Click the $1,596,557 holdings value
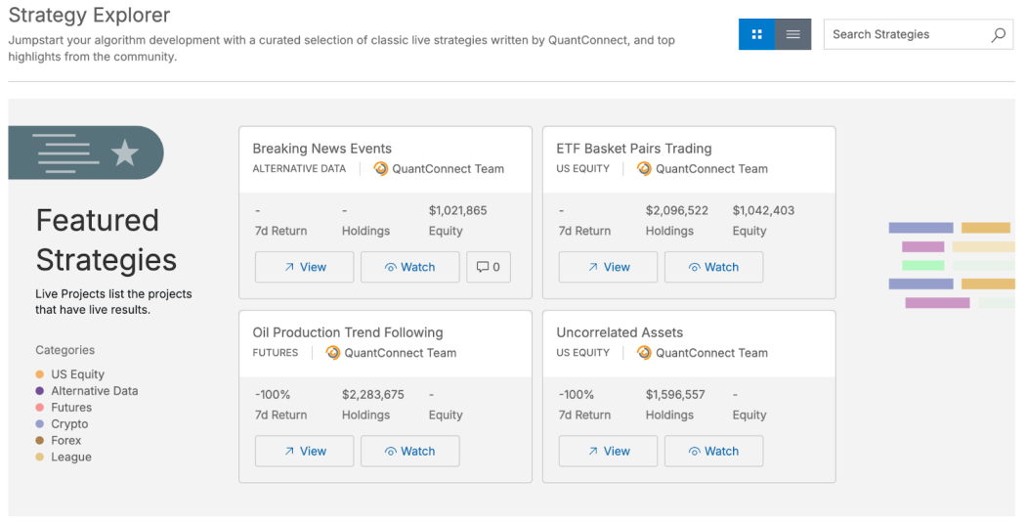Viewport: 1026px width, 524px height. [675, 395]
